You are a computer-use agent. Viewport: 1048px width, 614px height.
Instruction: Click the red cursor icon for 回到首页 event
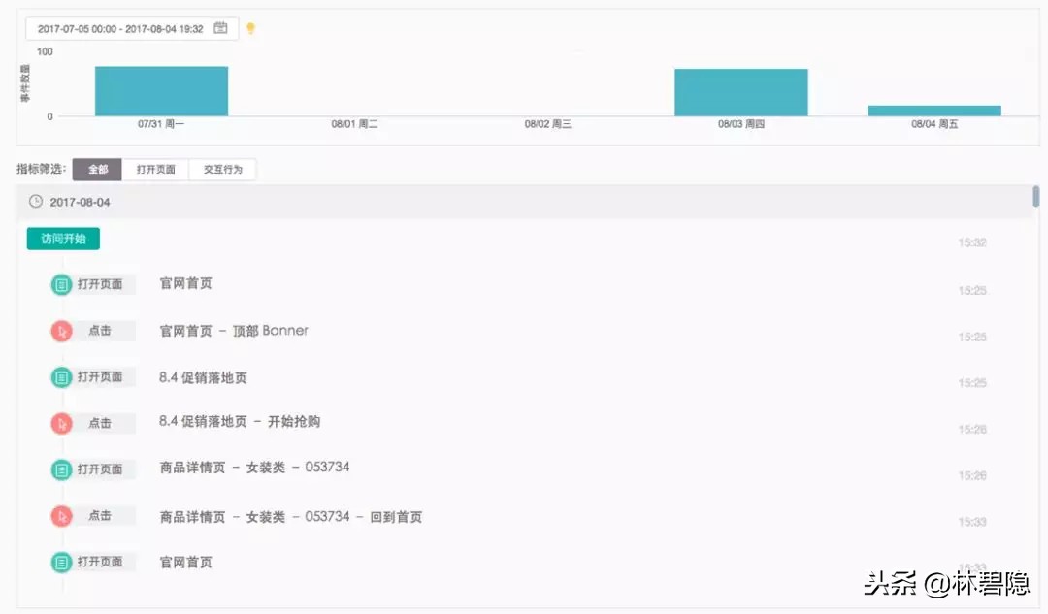pyautogui.click(x=61, y=516)
